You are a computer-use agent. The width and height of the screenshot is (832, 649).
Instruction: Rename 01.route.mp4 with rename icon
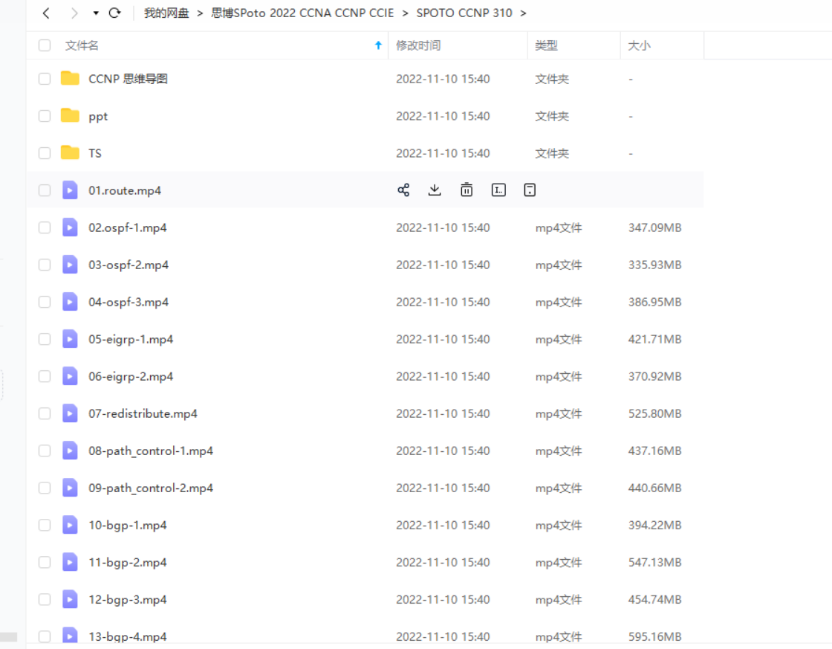point(498,190)
